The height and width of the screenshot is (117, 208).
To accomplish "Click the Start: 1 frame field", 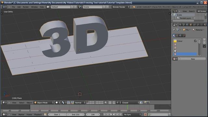I will pyautogui.click(x=57, y=114).
